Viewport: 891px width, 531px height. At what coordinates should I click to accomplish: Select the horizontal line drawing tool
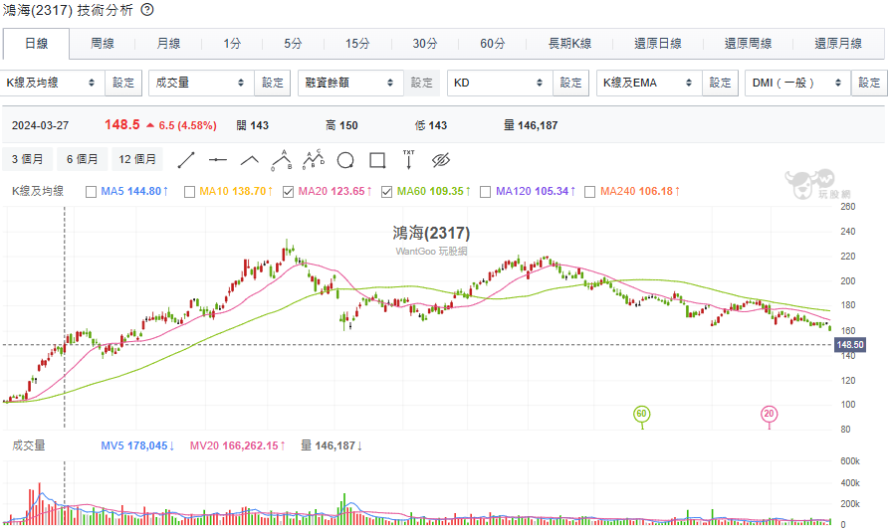point(218,159)
